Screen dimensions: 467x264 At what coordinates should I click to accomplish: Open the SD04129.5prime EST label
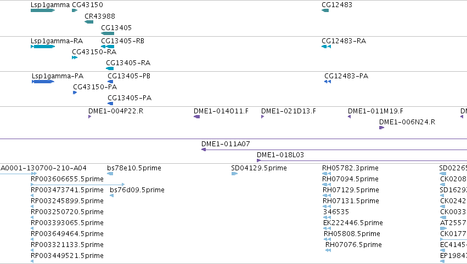click(x=259, y=168)
